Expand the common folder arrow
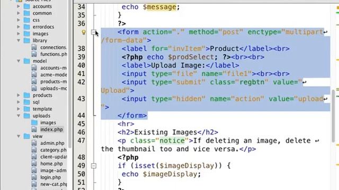 19,13
